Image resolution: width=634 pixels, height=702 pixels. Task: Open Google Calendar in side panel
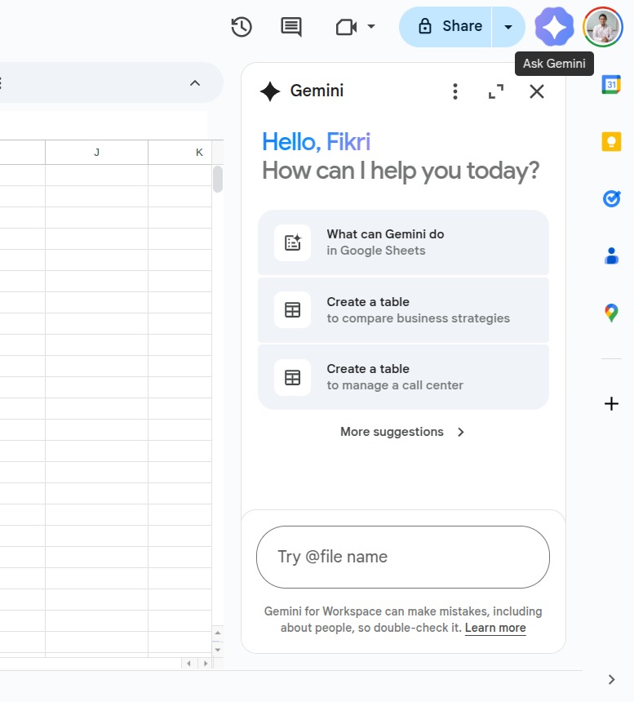coord(611,84)
